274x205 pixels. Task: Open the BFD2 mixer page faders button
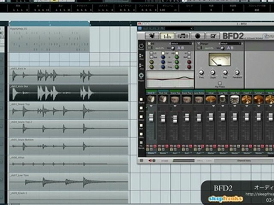click(x=167, y=36)
